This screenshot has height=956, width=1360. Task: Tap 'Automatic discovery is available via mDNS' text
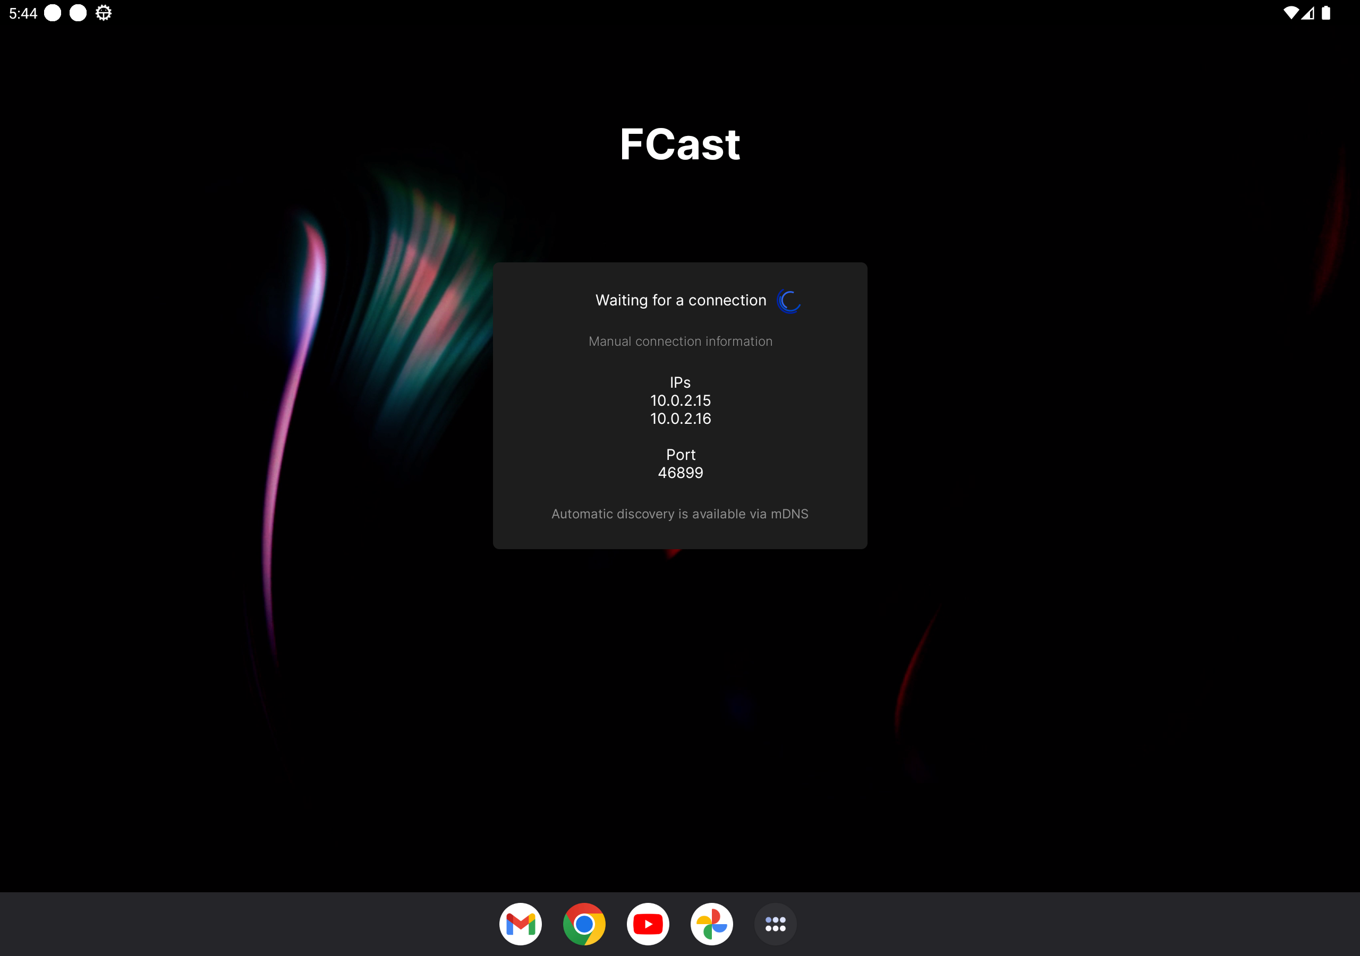[x=680, y=514]
